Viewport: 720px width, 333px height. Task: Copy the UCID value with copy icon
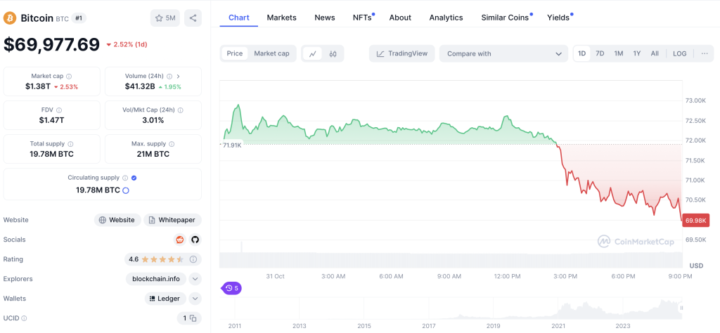pyautogui.click(x=193, y=318)
